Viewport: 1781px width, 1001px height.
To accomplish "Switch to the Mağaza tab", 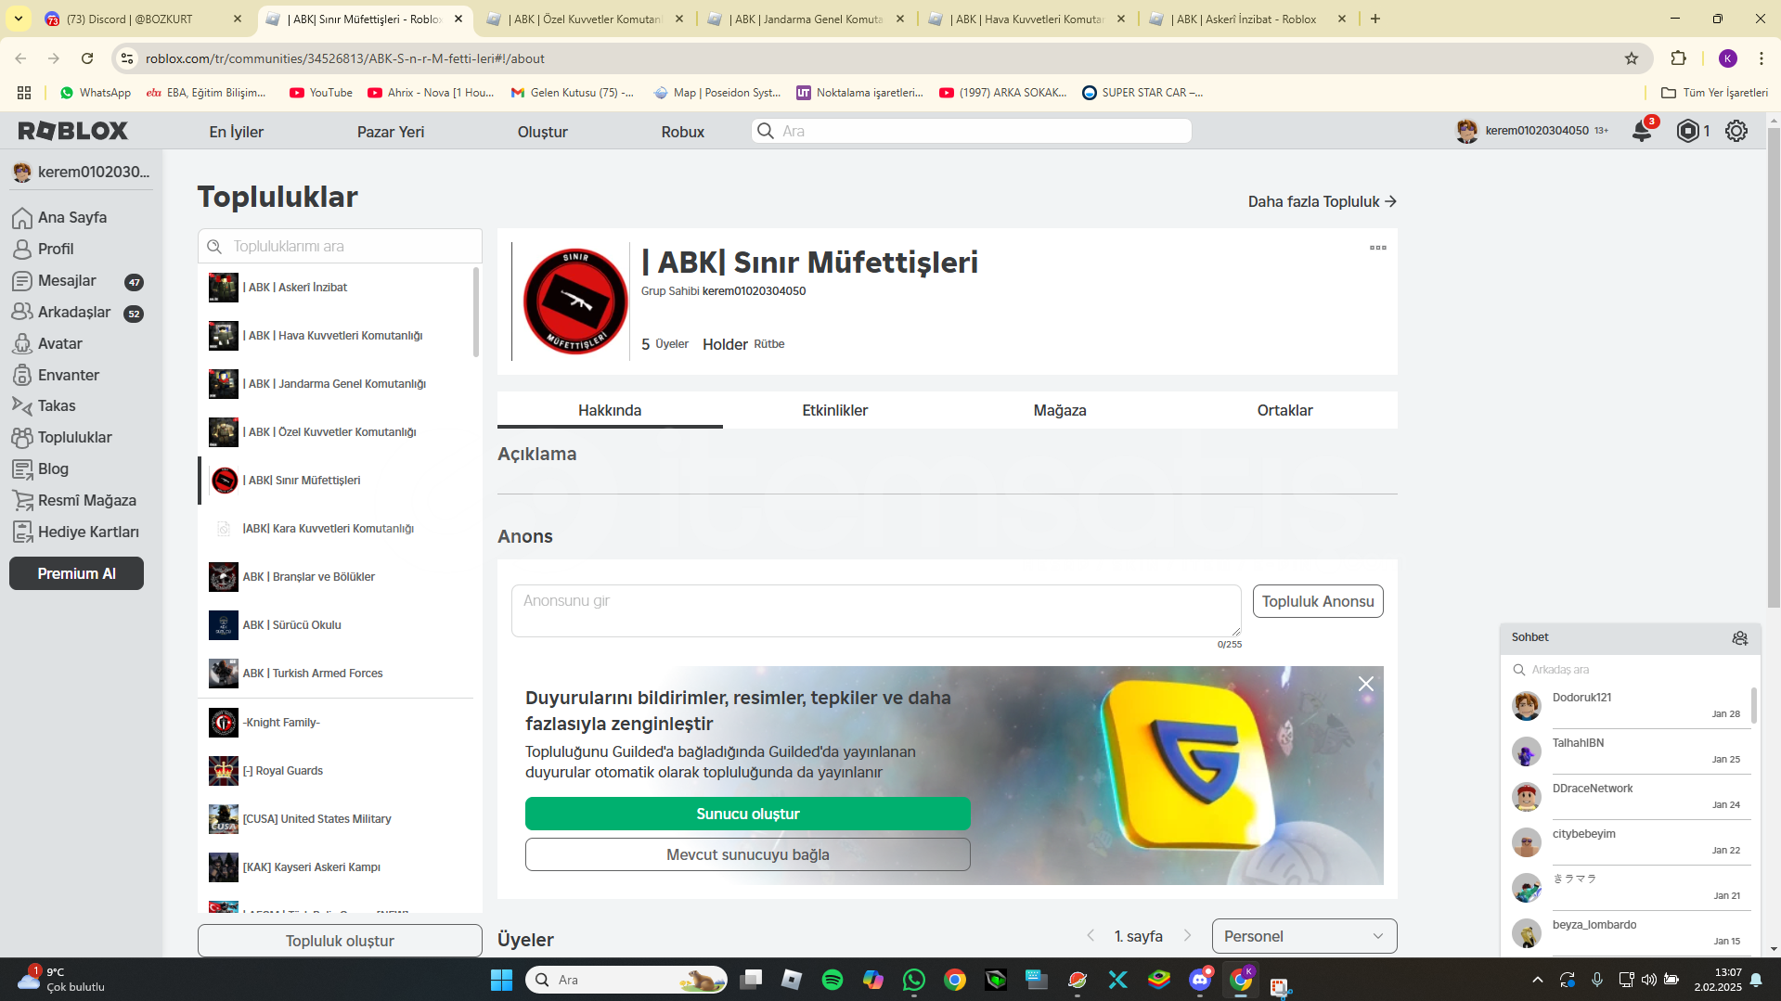I will point(1060,410).
